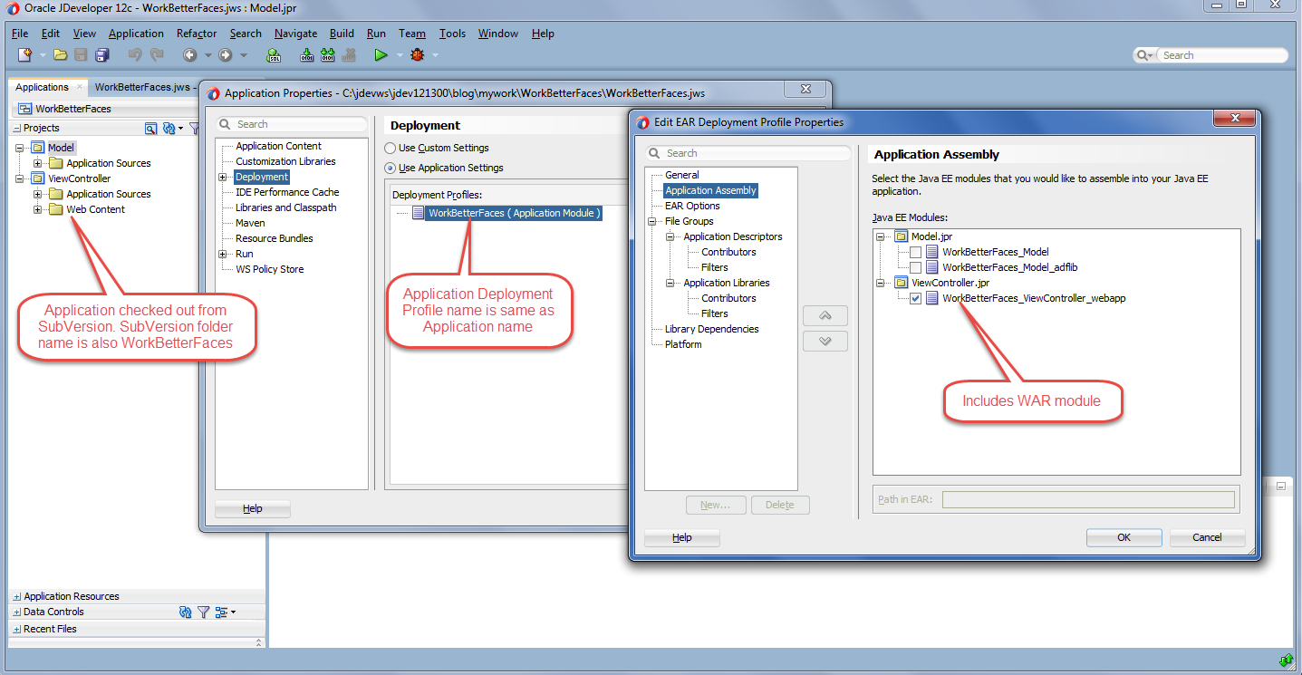Click the Redo arrow in main toolbar
This screenshot has height=675, width=1302.
[x=157, y=55]
